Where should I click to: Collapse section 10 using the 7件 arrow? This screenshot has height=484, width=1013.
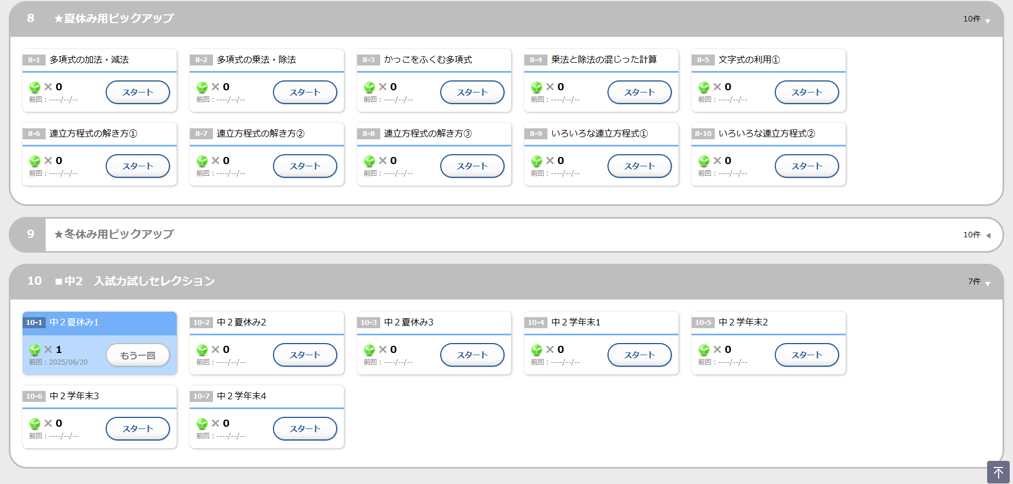pyautogui.click(x=988, y=283)
